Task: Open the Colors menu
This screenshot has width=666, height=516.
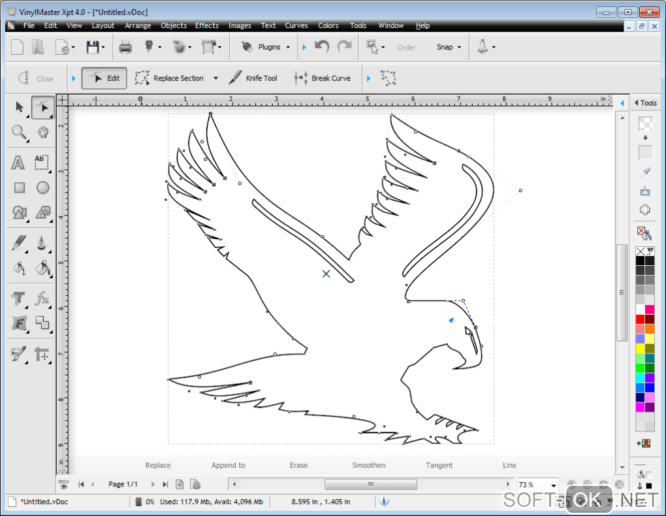Action: [x=328, y=25]
